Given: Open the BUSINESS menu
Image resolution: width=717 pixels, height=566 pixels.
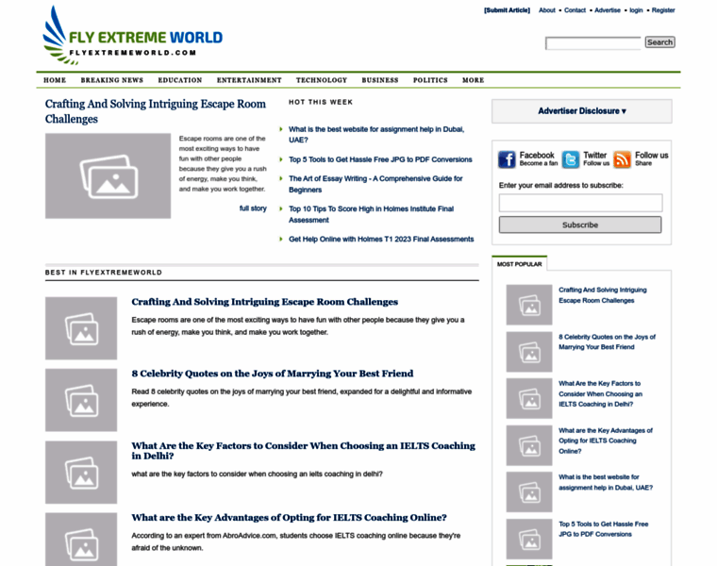Looking at the screenshot, I should pyautogui.click(x=380, y=80).
